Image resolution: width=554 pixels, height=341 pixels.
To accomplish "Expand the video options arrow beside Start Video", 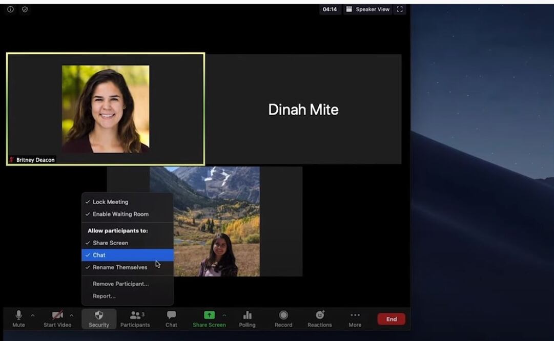I will 71,315.
